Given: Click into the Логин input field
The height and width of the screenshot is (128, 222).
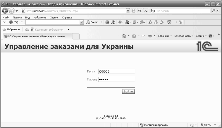Looking at the screenshot, I should pyautogui.click(x=116, y=71).
